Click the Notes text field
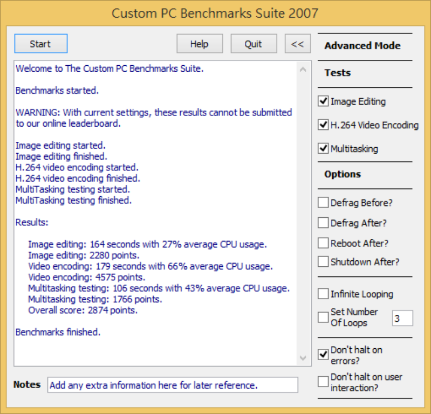 pos(173,385)
